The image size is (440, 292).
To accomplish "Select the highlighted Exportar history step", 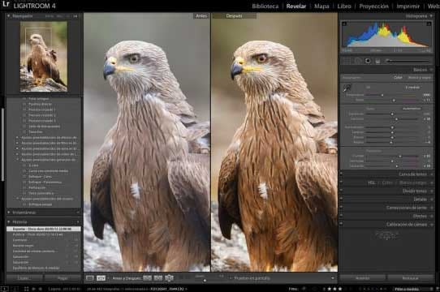I will 44,229.
